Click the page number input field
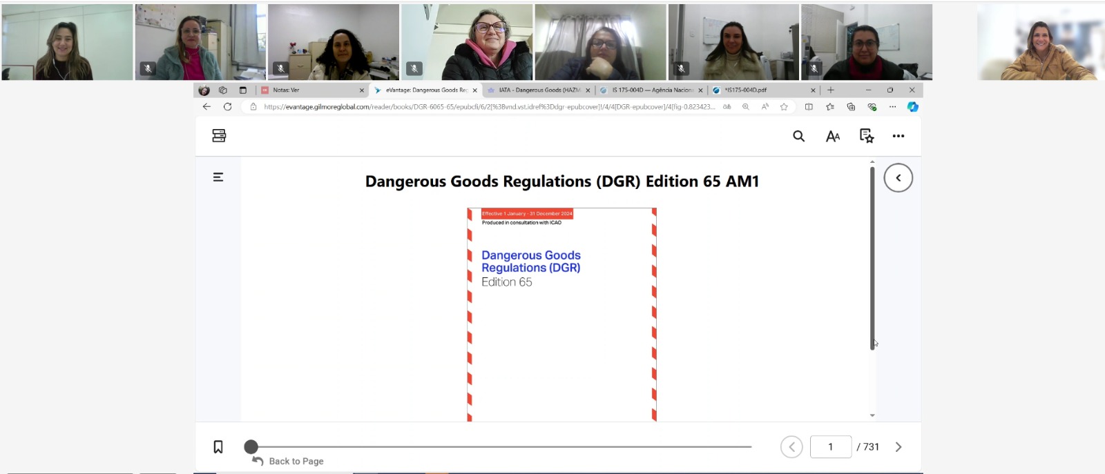 pos(831,447)
